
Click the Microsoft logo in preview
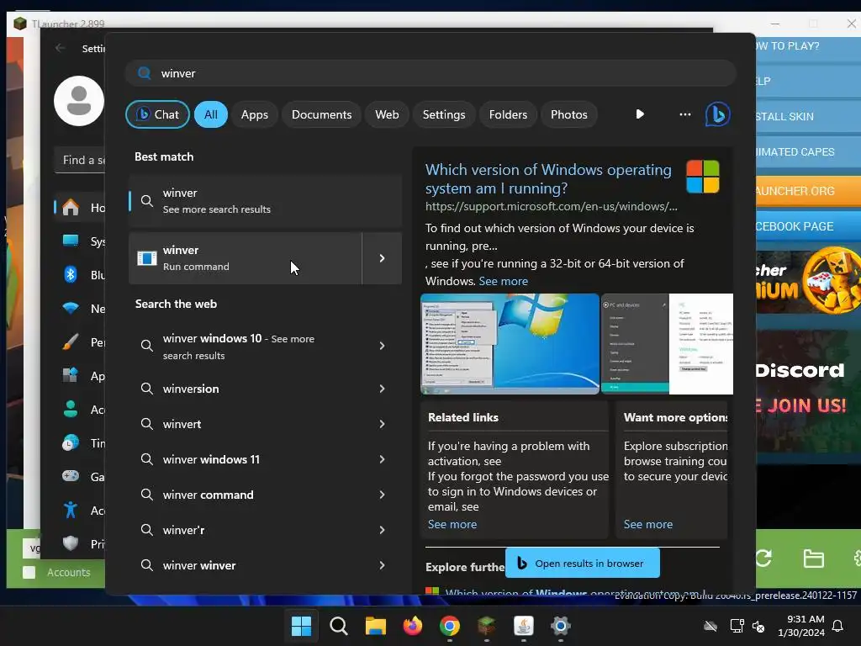tap(702, 177)
